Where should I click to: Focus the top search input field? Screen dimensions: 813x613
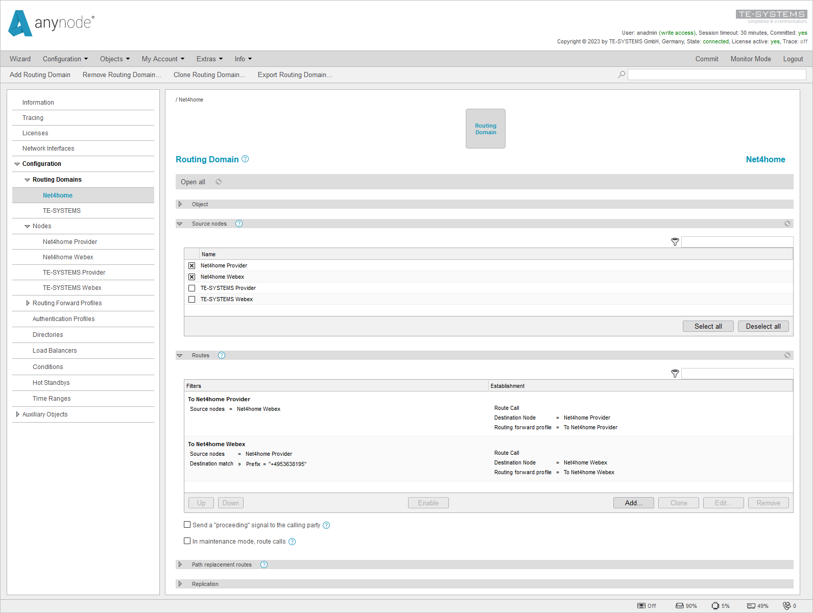tap(717, 75)
